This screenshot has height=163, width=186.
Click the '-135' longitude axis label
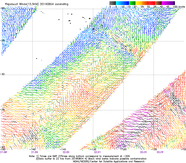(x=93, y=149)
